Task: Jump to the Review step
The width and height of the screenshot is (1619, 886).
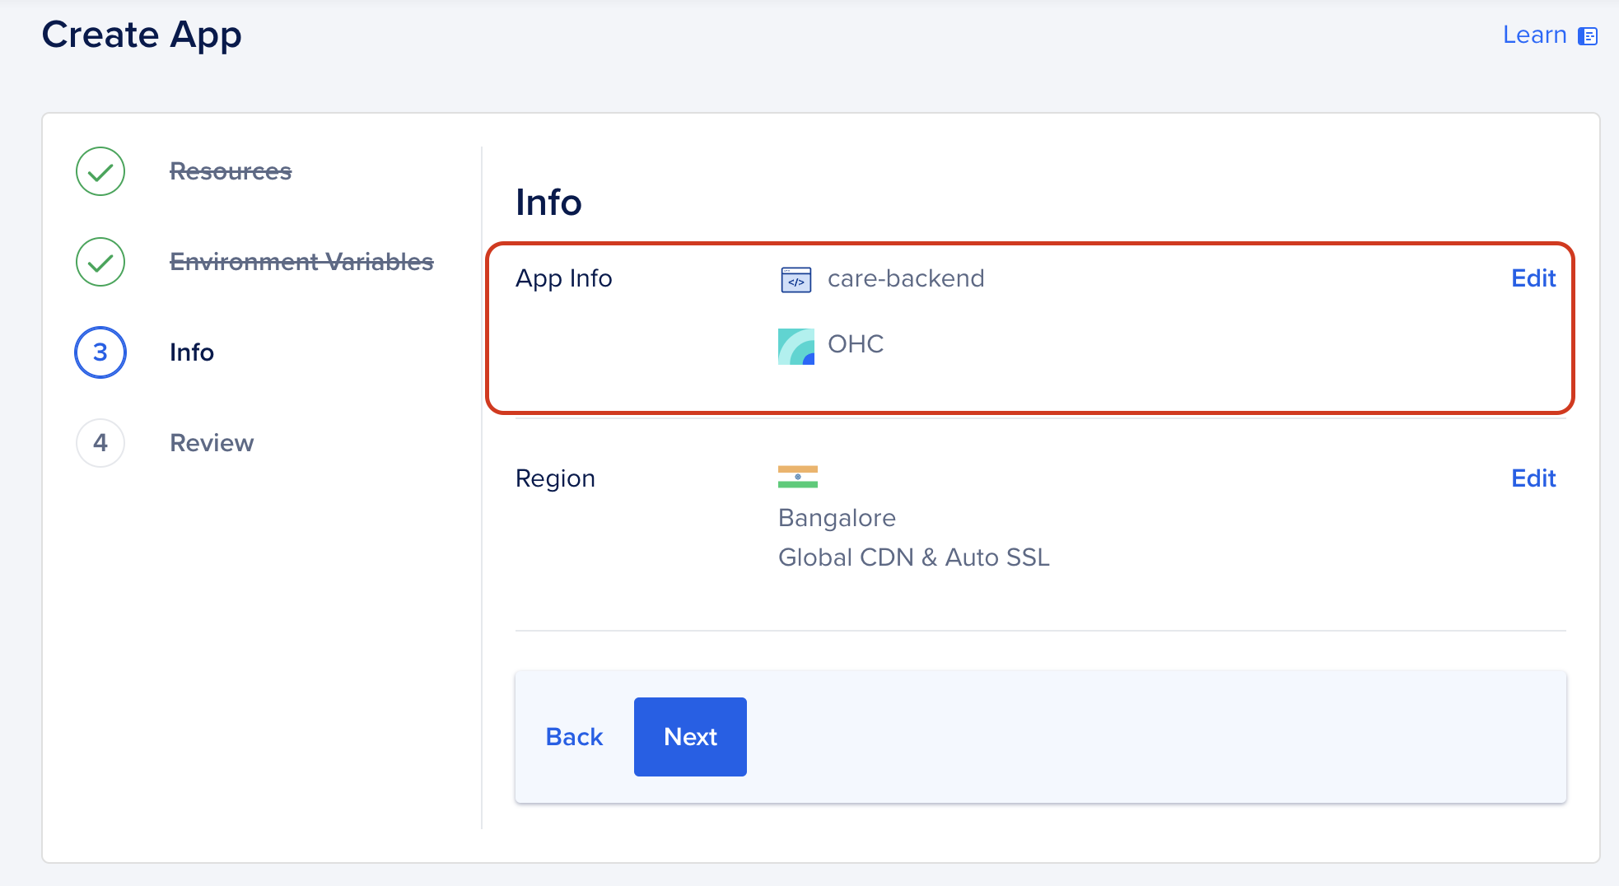Action: 212,443
